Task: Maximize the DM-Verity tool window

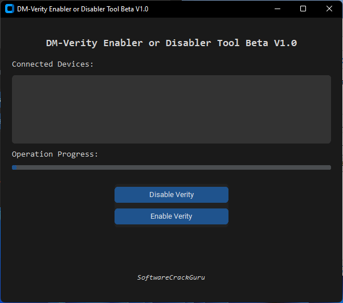Action: pos(303,9)
